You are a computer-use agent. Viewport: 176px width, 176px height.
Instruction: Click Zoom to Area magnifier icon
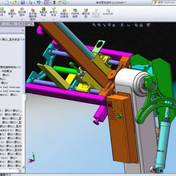click(x=99, y=25)
